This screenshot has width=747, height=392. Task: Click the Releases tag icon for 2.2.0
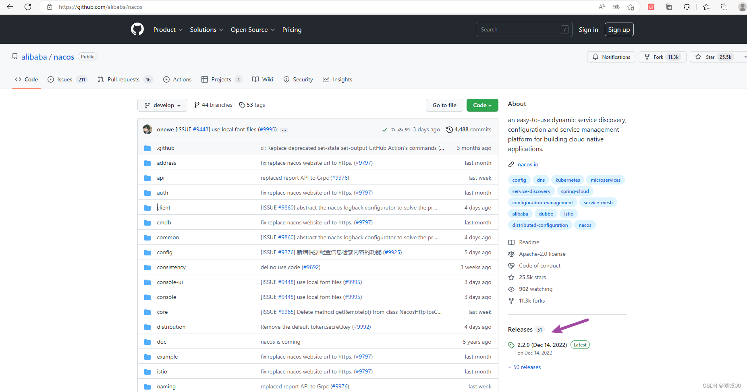pyautogui.click(x=511, y=345)
